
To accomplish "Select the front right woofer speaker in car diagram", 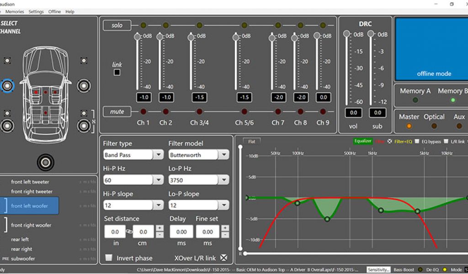I will click(x=84, y=85).
